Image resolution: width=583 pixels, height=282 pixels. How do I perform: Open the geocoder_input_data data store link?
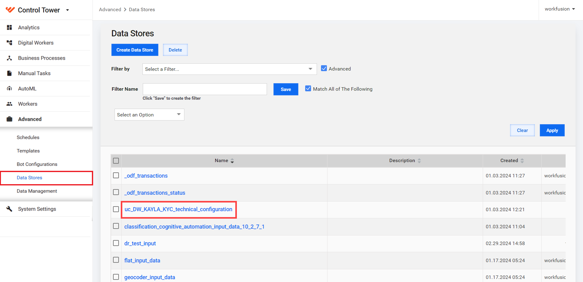[x=150, y=277]
